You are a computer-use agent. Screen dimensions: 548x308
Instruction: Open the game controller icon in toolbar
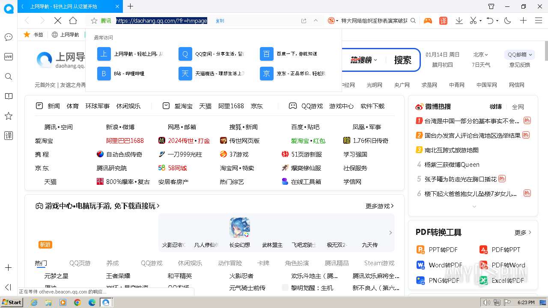(x=428, y=21)
